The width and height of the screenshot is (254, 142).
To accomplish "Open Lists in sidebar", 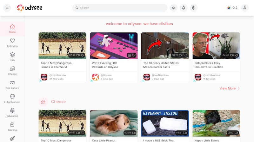I will [x=12, y=57].
